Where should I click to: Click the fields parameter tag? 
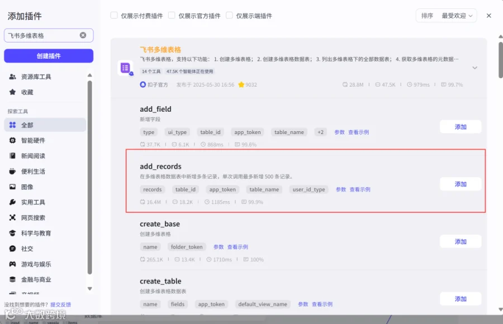178,304
